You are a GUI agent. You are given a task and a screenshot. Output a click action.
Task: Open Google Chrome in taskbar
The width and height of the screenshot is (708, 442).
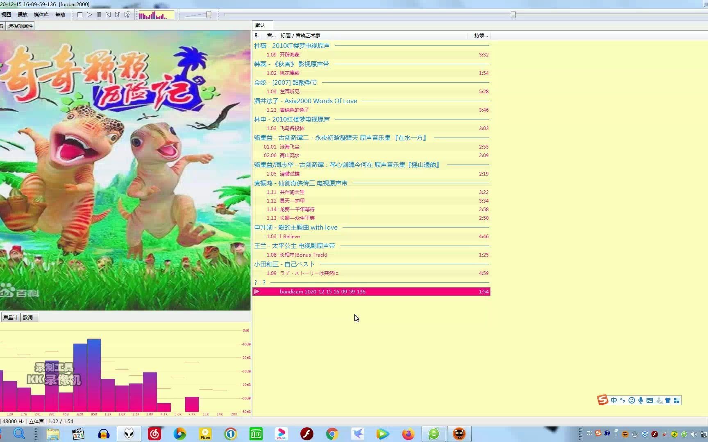coord(332,434)
